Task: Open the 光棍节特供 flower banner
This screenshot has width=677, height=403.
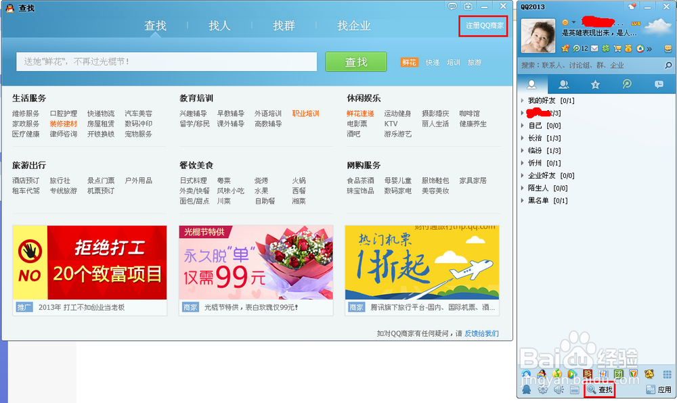Action: [x=256, y=262]
